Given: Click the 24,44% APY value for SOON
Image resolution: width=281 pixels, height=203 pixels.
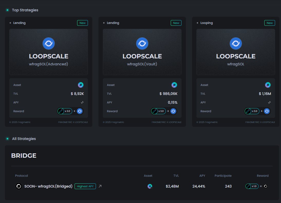Looking at the screenshot, I should (199, 186).
